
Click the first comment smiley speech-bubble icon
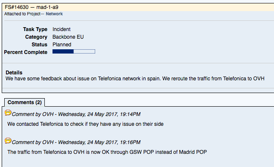pos(8,113)
